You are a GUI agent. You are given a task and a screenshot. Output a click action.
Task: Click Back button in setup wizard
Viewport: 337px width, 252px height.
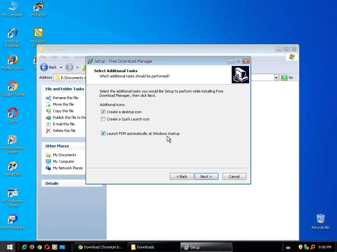[x=182, y=176]
